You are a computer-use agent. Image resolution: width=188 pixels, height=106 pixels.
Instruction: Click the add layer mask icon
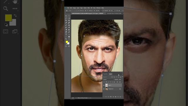[111, 97]
